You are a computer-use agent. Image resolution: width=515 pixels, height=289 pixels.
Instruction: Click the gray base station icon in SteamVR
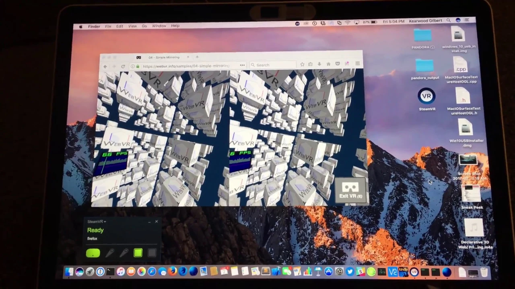coord(152,252)
